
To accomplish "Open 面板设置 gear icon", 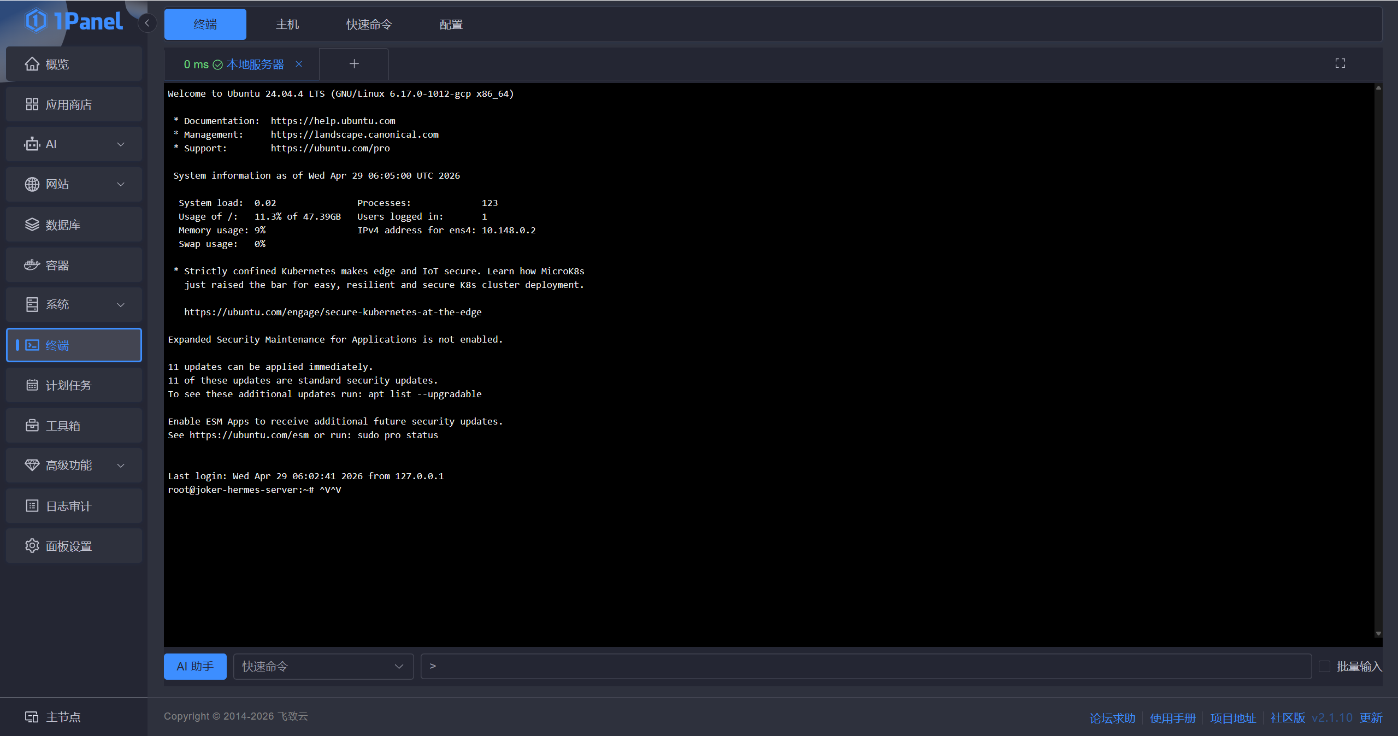I will pyautogui.click(x=32, y=546).
